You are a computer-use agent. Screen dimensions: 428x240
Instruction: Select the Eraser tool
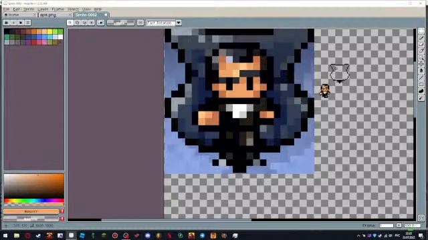click(421, 44)
